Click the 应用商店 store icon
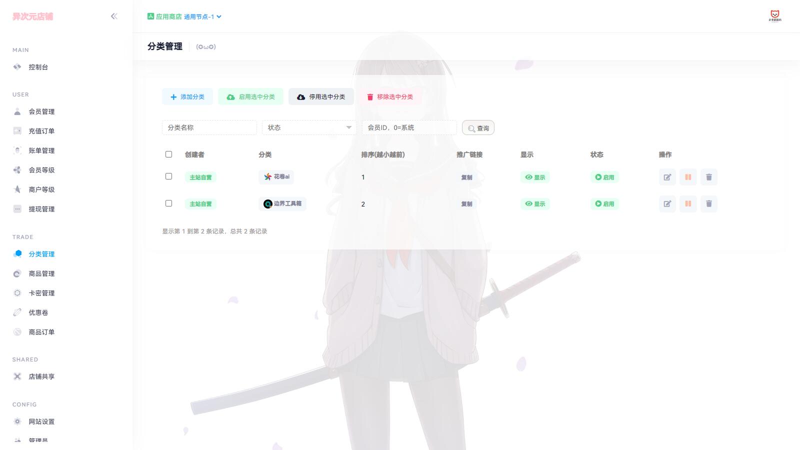Image resolution: width=800 pixels, height=450 pixels. point(150,16)
